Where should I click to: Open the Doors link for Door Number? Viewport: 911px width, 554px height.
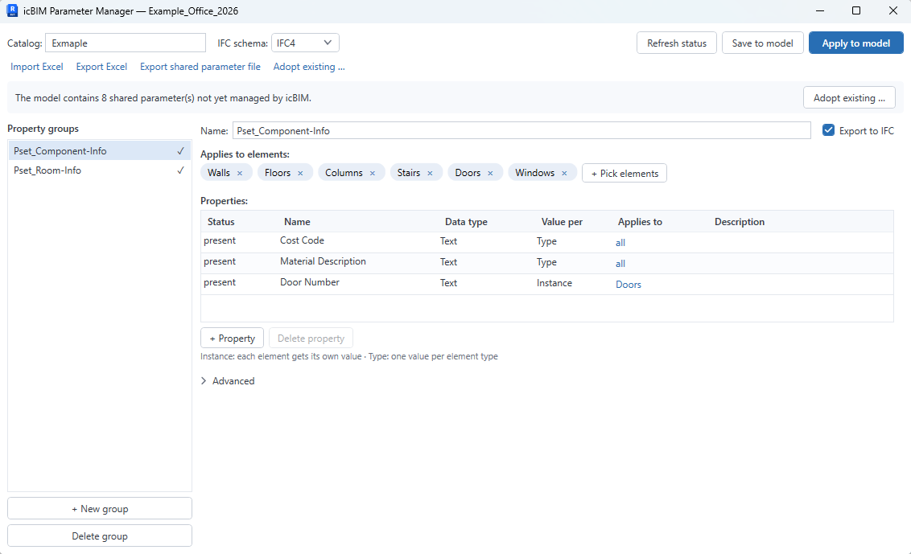point(629,285)
